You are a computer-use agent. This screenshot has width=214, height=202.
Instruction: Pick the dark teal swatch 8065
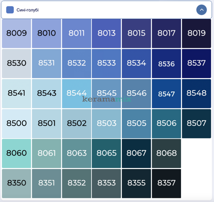point(106,154)
